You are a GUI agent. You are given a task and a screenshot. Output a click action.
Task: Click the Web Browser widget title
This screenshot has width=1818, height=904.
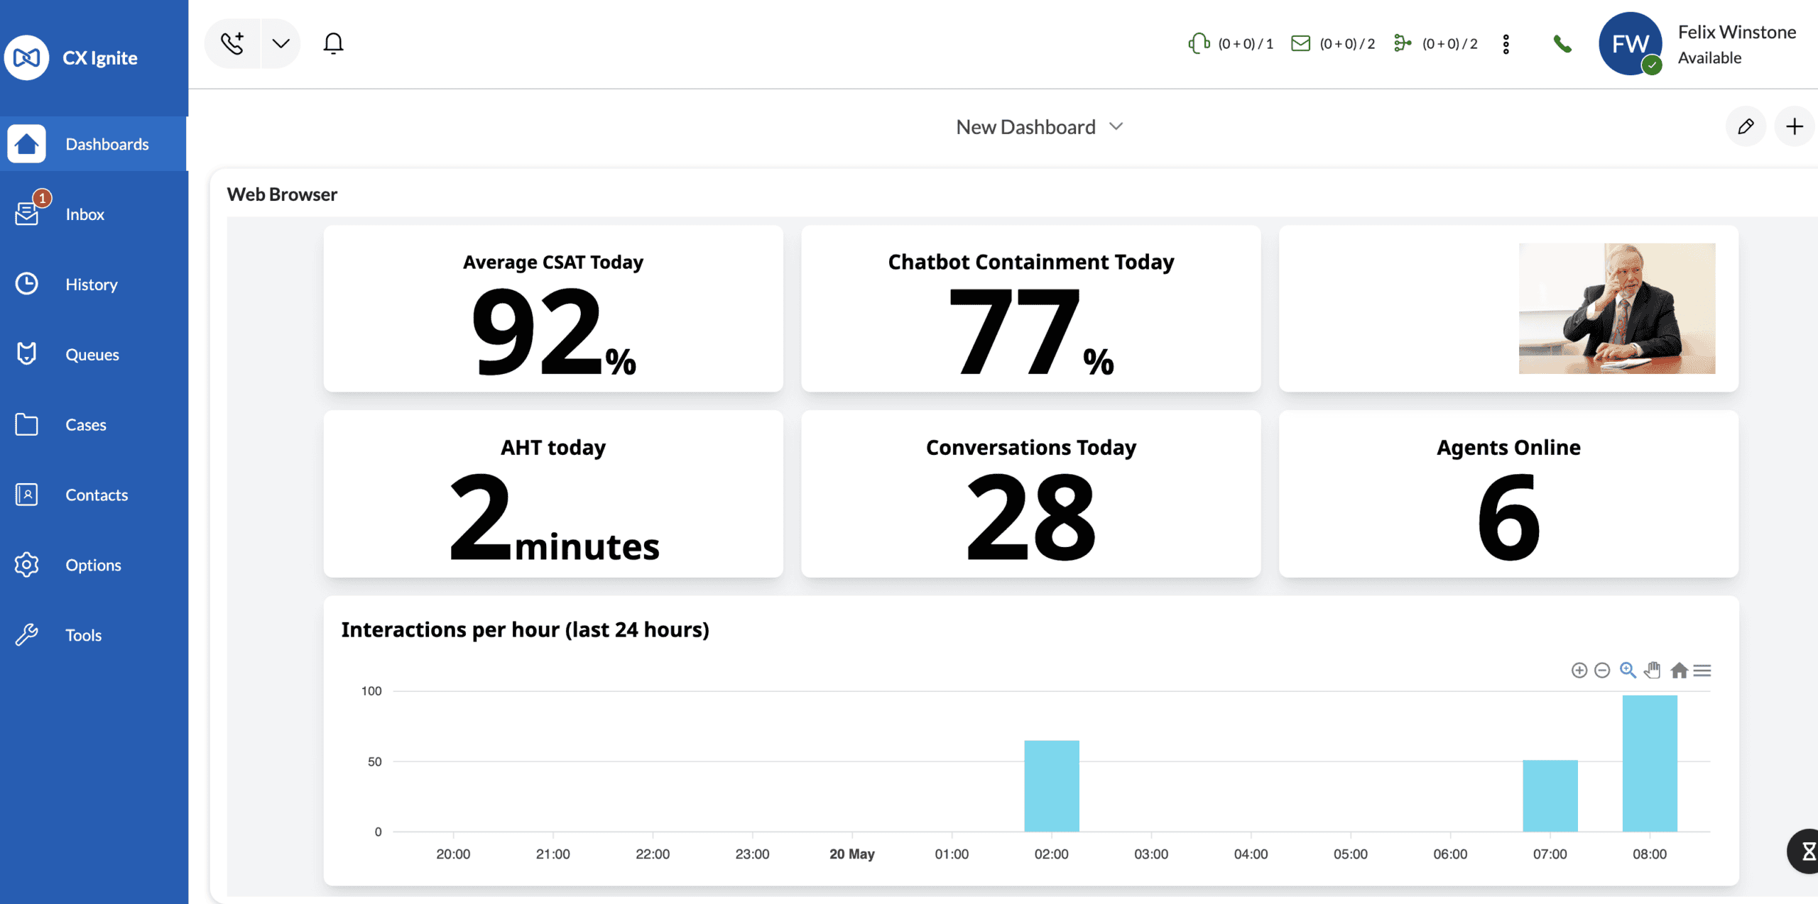pos(282,194)
